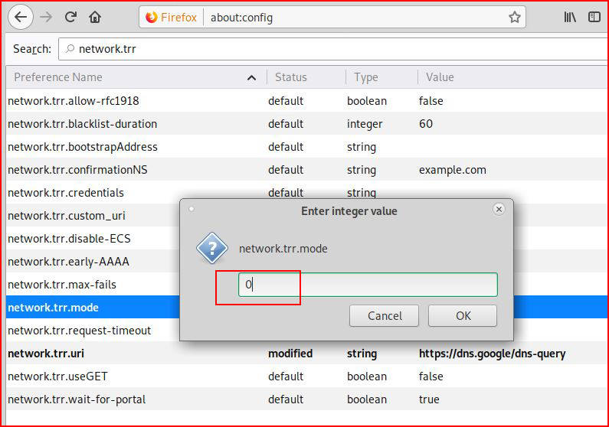Click the https://dns.google/dns-query value
Viewport: 609px width, 427px height.
point(492,354)
